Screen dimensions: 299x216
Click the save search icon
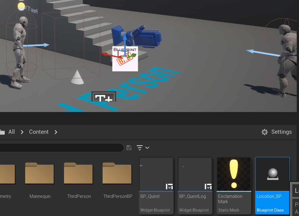[x=129, y=148]
